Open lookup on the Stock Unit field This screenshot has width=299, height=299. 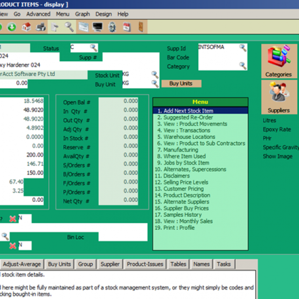point(155,75)
